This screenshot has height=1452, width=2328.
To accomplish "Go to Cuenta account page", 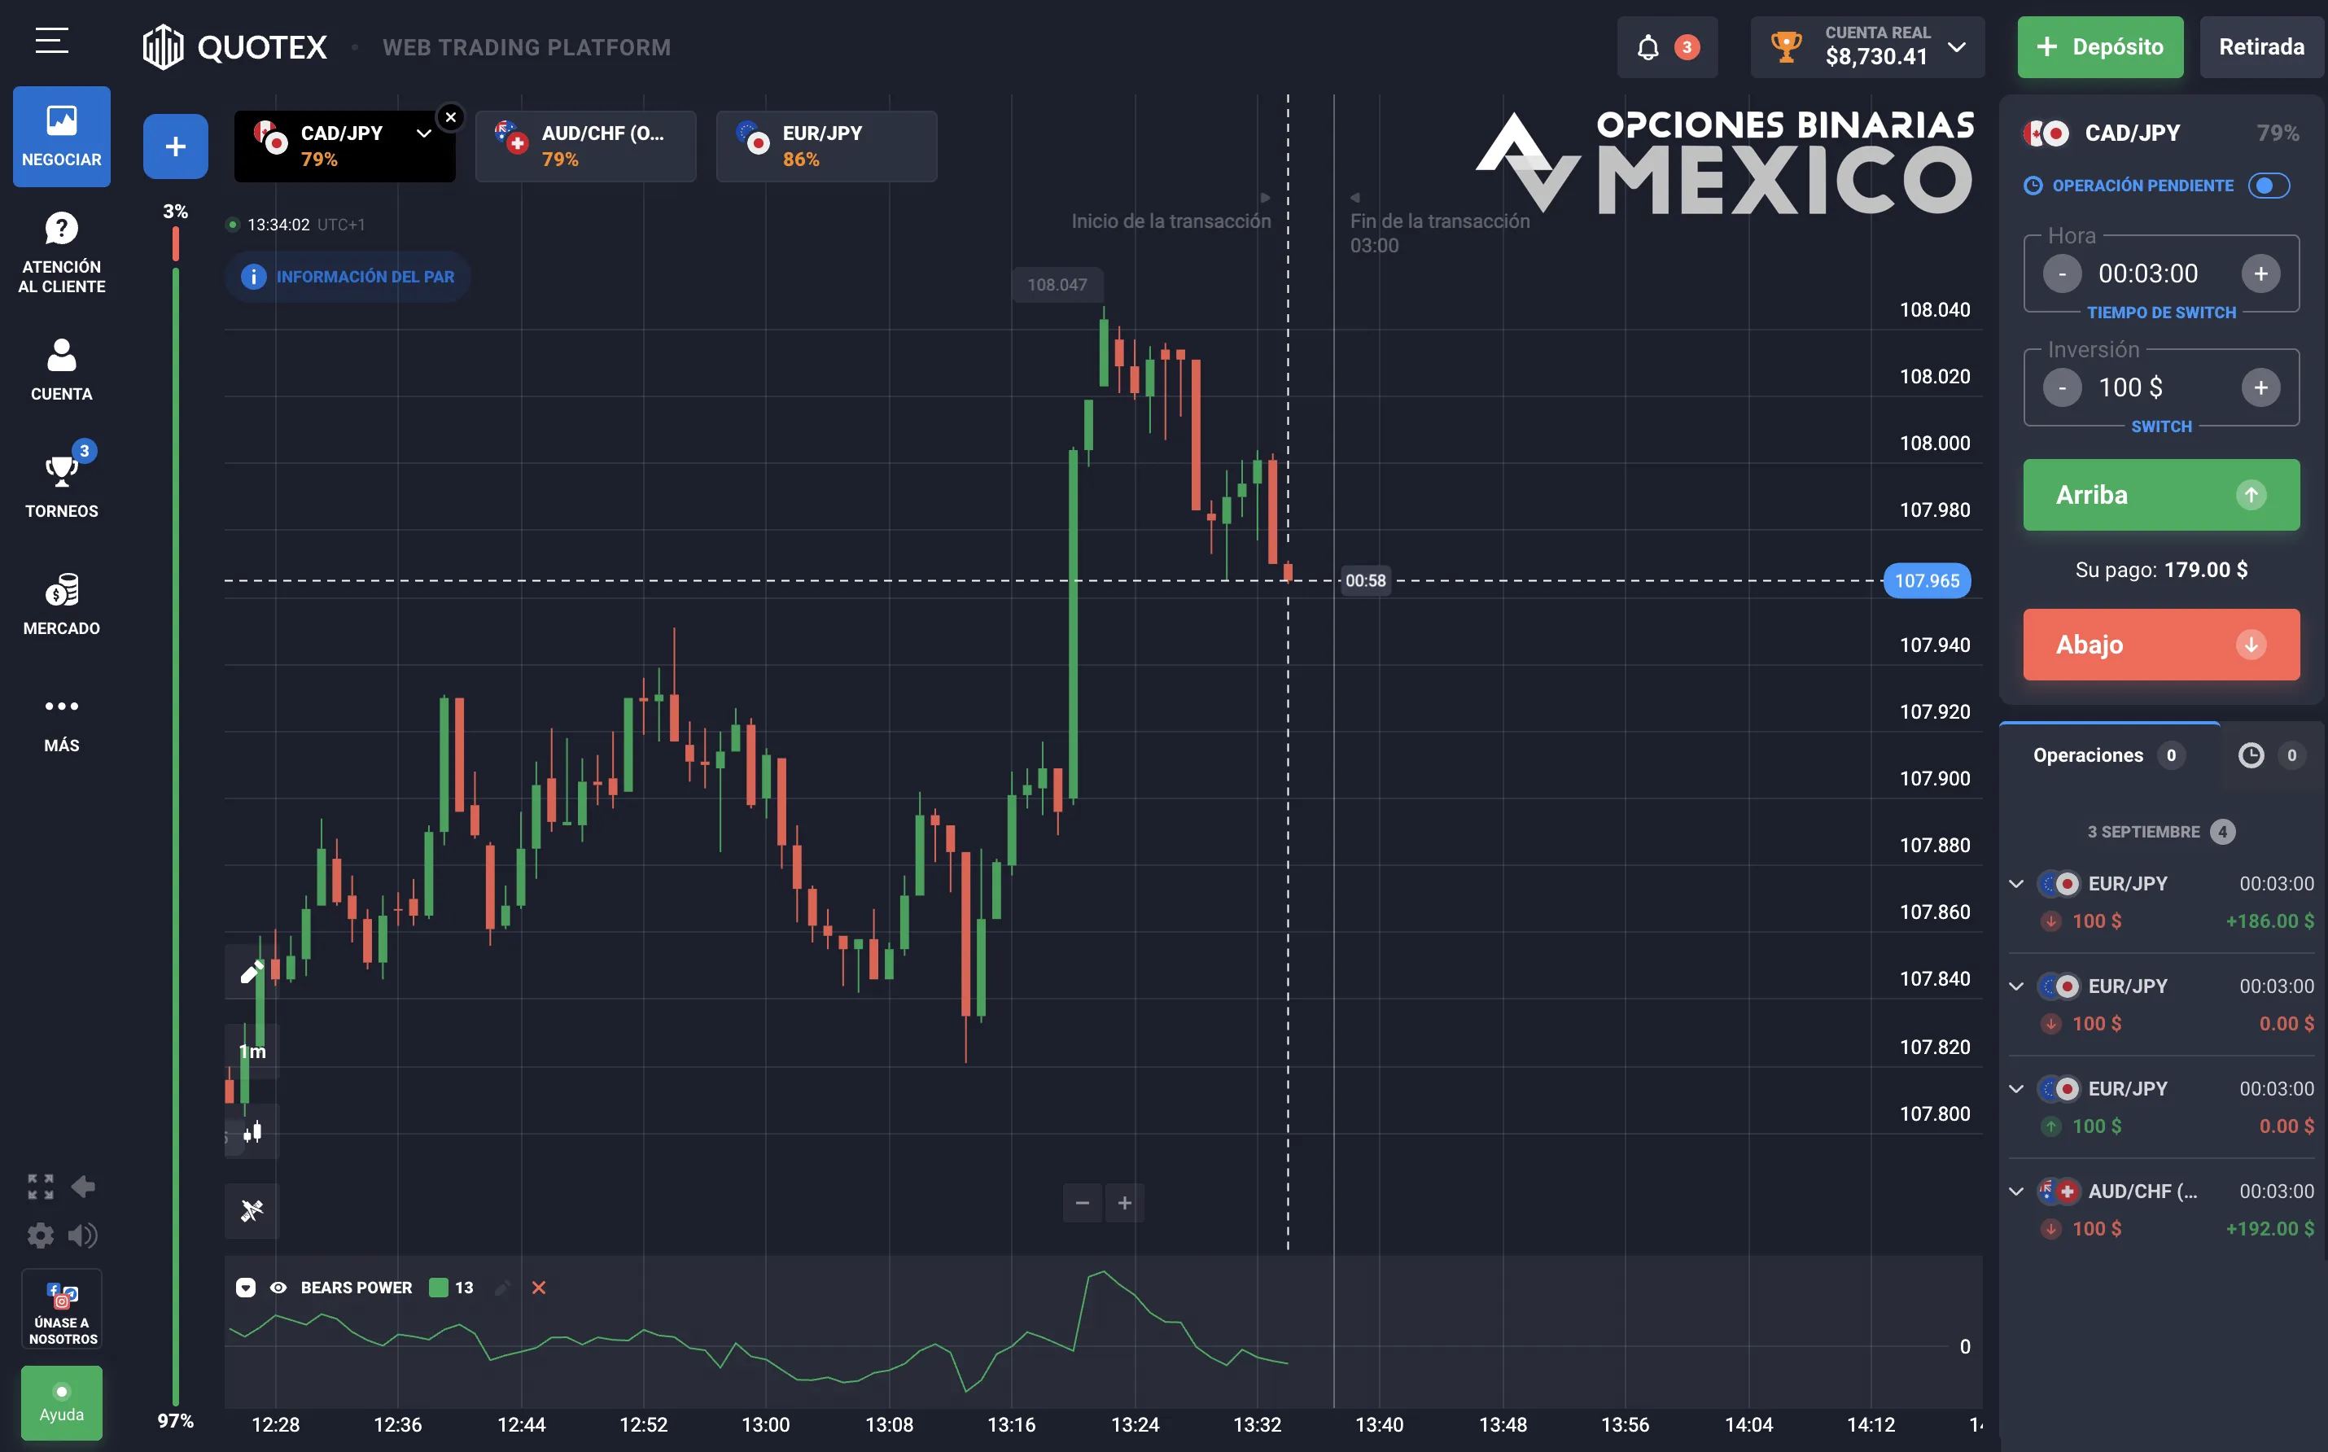I will tap(62, 370).
